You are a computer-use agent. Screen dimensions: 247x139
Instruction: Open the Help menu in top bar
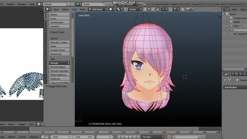[32, 4]
